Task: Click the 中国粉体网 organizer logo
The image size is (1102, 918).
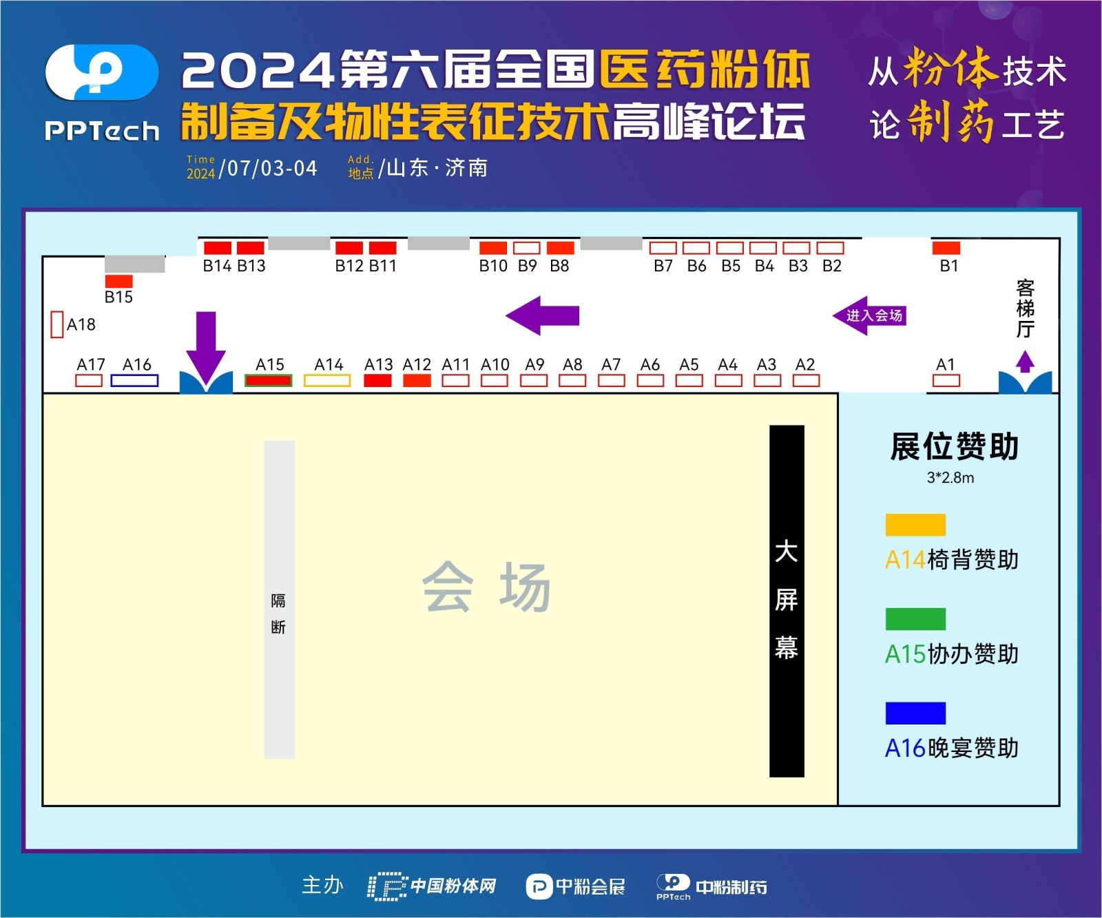Action: [x=432, y=886]
